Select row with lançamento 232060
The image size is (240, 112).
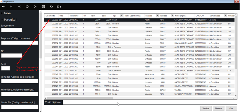(x=139, y=20)
